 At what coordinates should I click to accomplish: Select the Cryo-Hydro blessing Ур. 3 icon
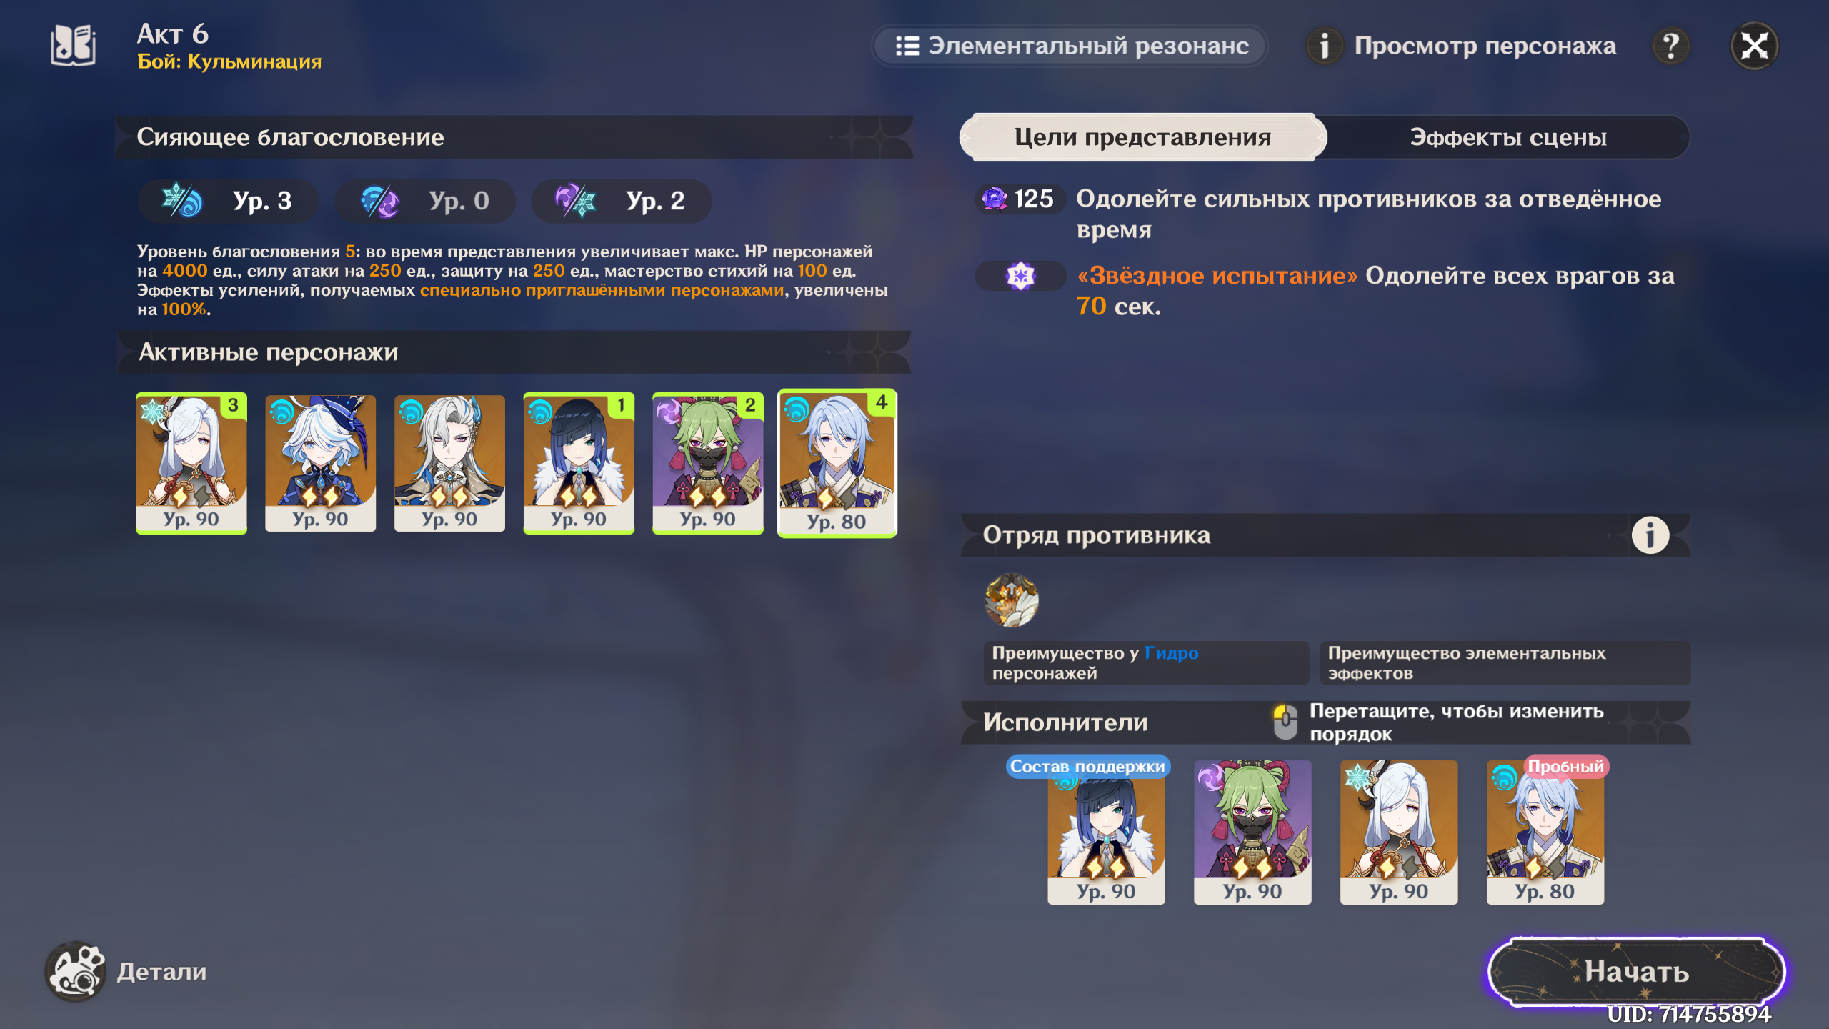click(181, 201)
